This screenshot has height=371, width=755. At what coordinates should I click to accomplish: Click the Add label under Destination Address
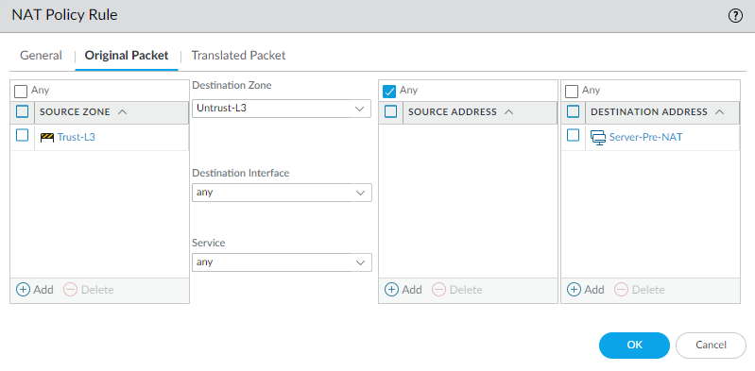pyautogui.click(x=594, y=290)
